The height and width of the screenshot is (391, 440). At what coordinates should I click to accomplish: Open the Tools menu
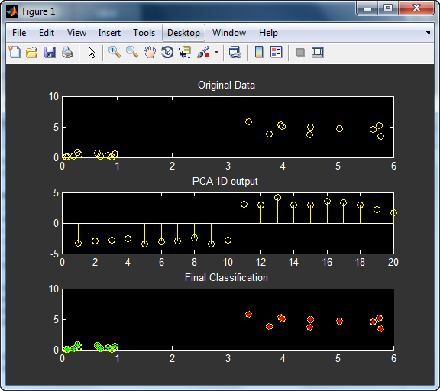click(x=144, y=33)
